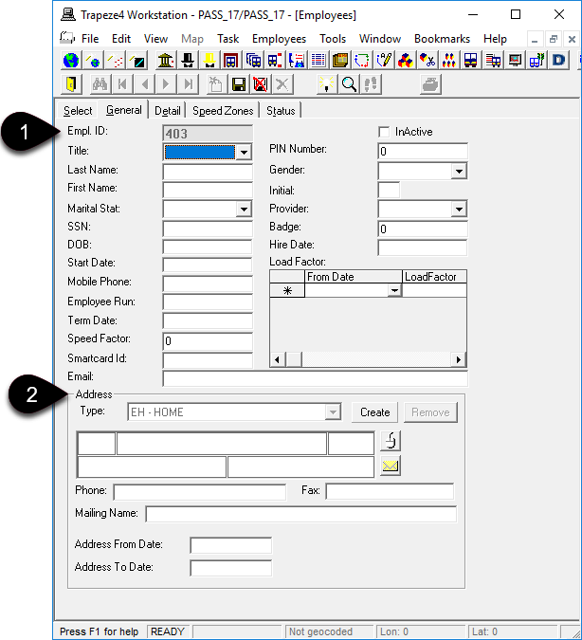Click the printer toolbar icon
Viewport: 582px width, 640px height.
430,84
